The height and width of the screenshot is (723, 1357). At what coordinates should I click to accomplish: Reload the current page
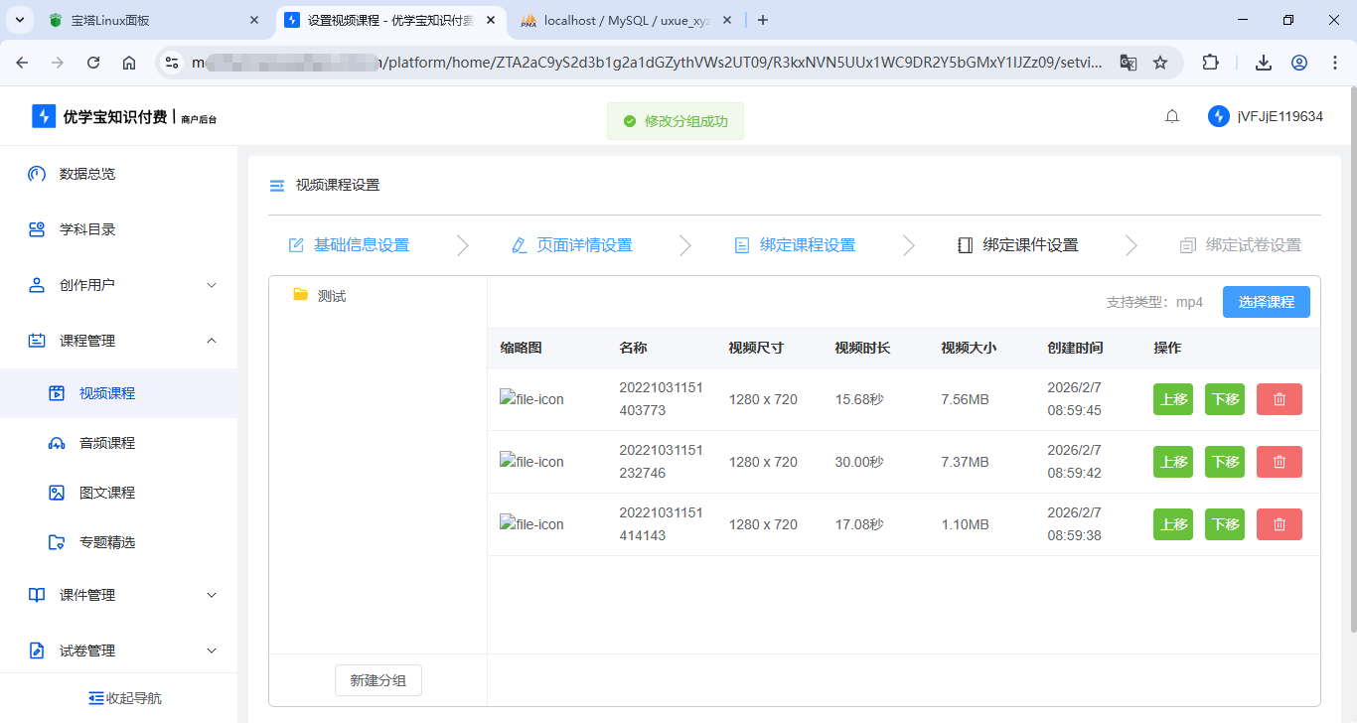coord(93,63)
